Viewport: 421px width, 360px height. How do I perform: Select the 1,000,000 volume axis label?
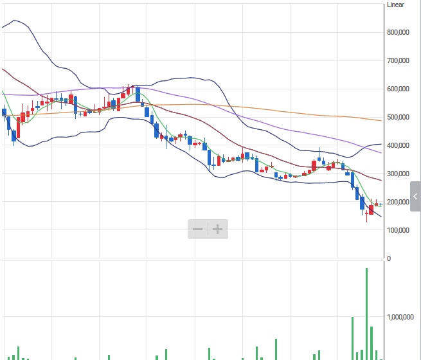(400, 317)
